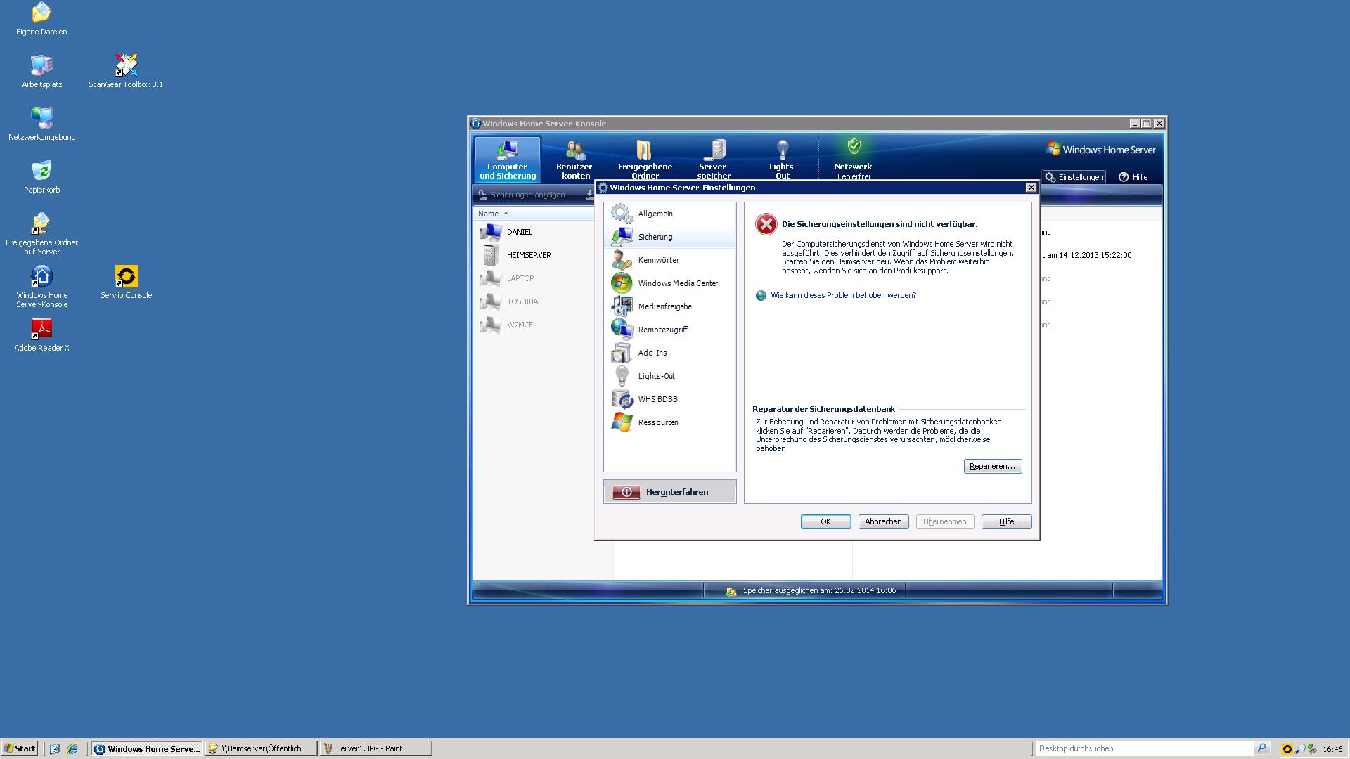Click Abbrechen to cancel settings
Screen dimensions: 1350x759
[x=883, y=521]
